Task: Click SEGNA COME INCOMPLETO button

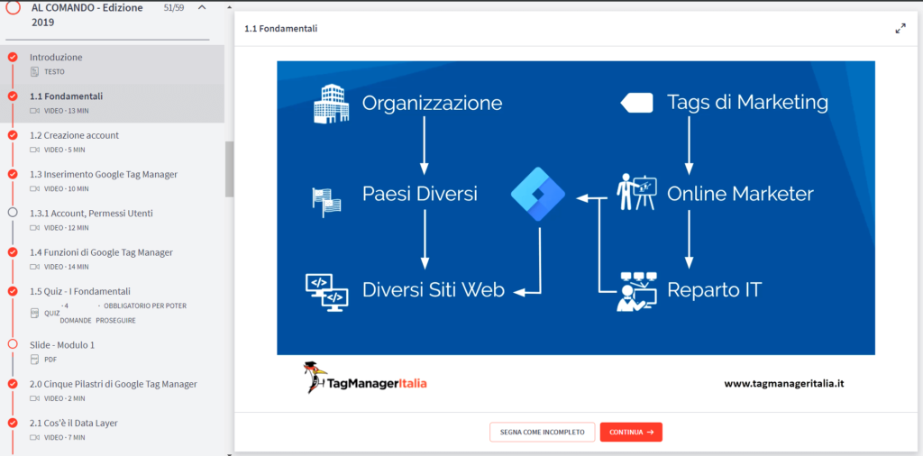Action: click(542, 432)
